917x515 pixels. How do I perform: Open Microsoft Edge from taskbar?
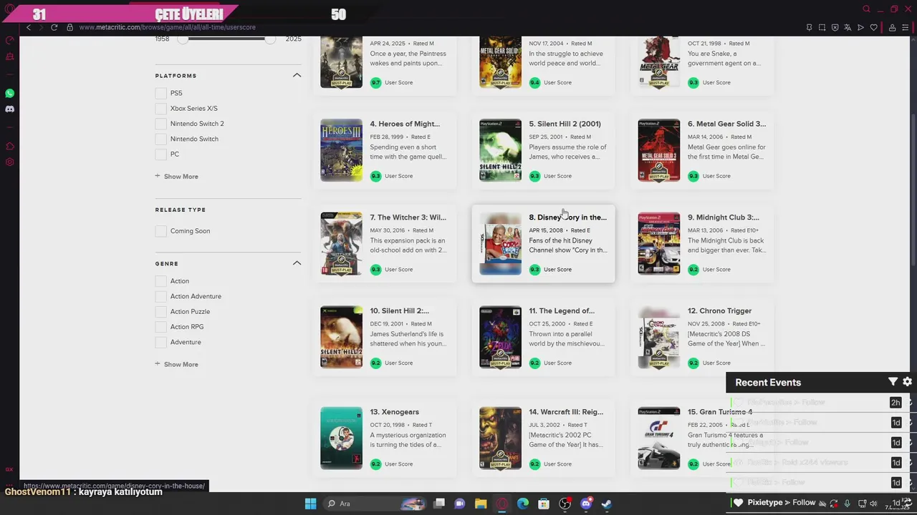(x=523, y=504)
